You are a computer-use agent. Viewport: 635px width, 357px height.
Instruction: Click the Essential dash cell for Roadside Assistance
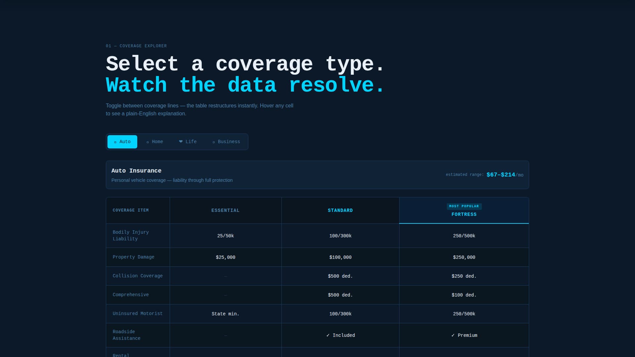pyautogui.click(x=226, y=336)
